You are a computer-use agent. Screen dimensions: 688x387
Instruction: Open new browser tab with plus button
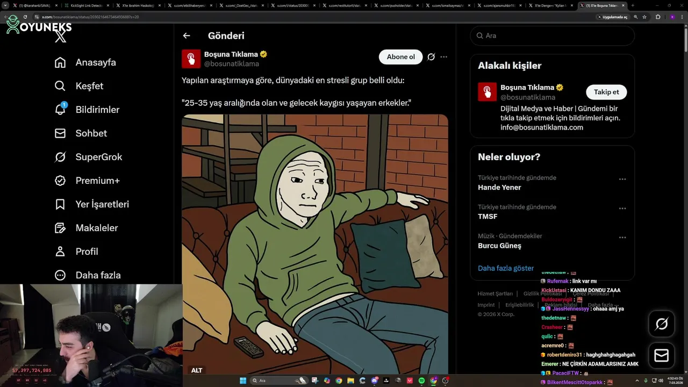click(633, 5)
